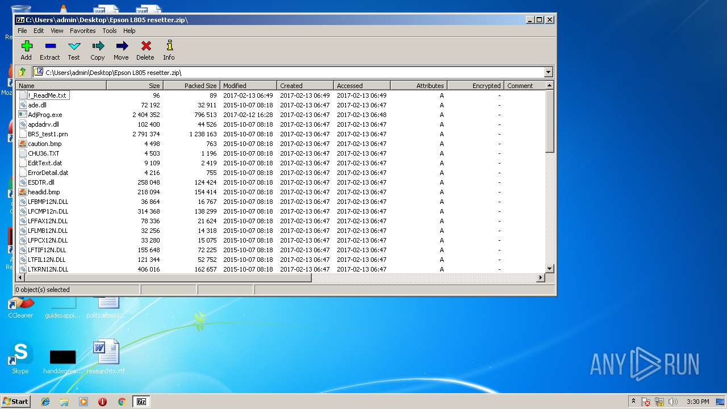Viewport: 727px width, 409px height.
Task: Sort by Comment column header
Action: 524,86
